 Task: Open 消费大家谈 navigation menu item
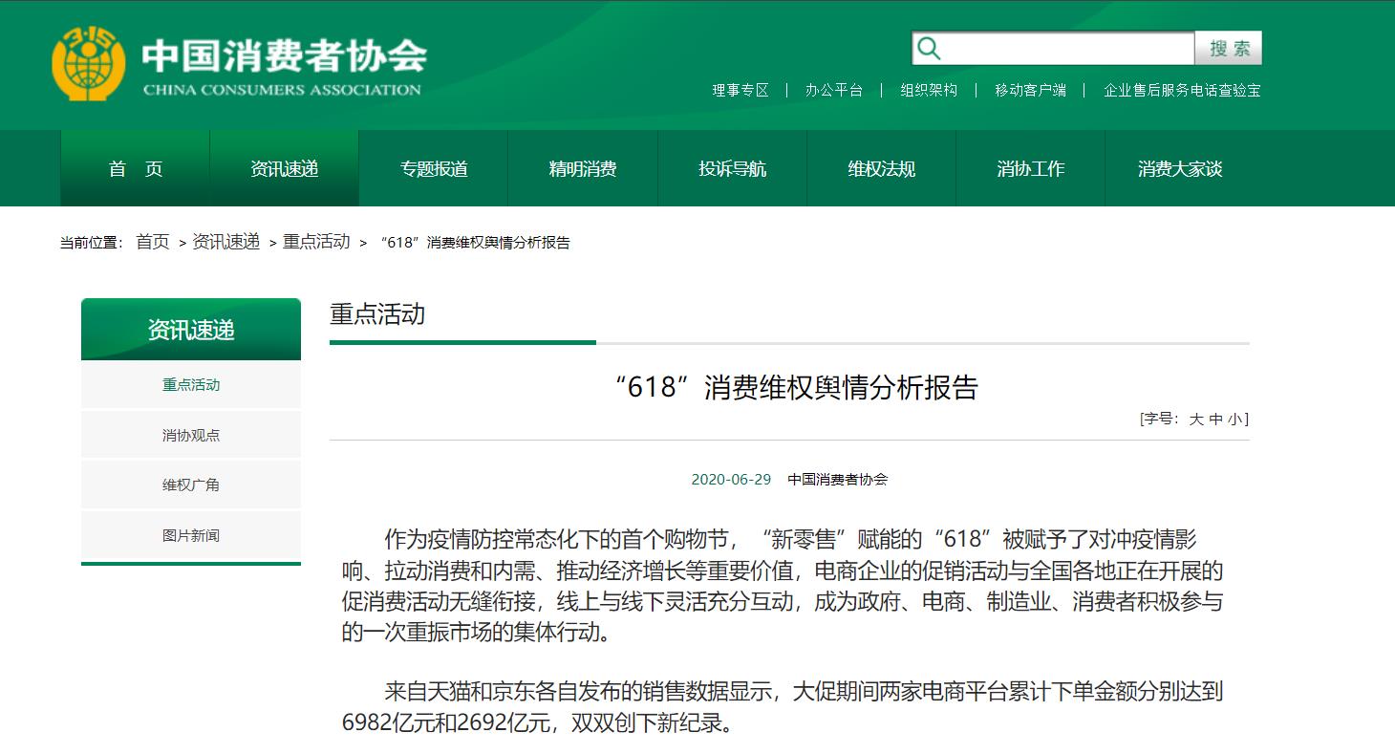coord(1179,169)
